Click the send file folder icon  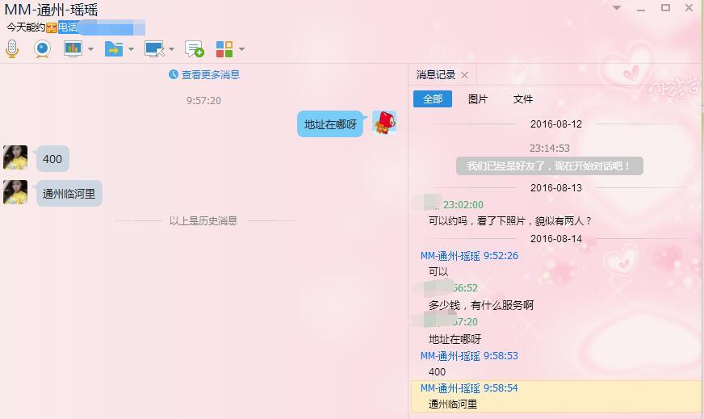[x=114, y=48]
